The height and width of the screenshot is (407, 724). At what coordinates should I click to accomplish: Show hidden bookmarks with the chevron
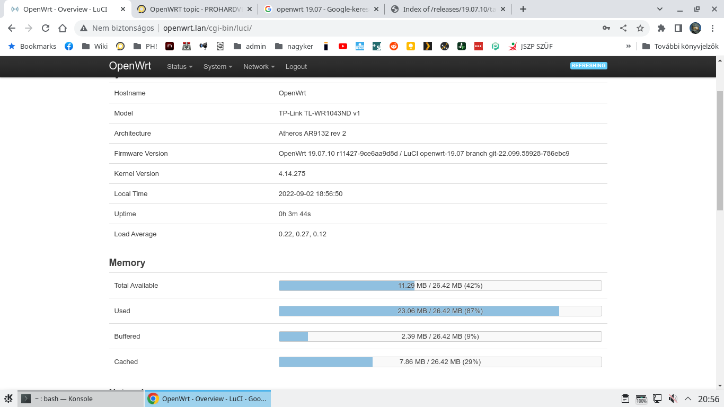629,46
